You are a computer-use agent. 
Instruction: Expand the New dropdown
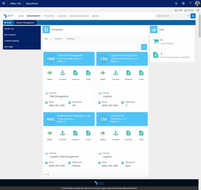[48, 39]
